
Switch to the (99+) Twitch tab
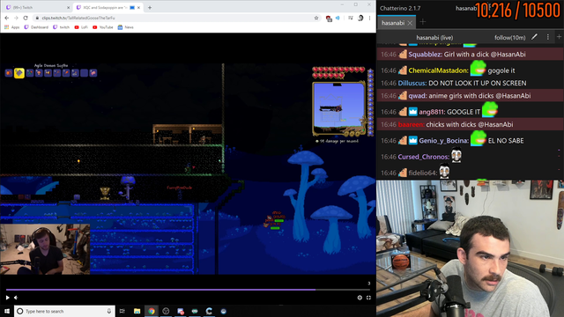pyautogui.click(x=36, y=7)
